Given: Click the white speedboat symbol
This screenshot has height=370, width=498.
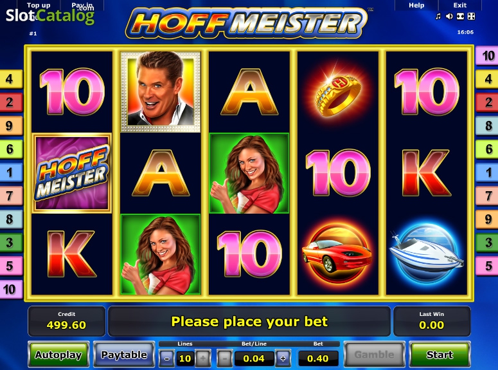Looking at the screenshot, I should [427, 254].
